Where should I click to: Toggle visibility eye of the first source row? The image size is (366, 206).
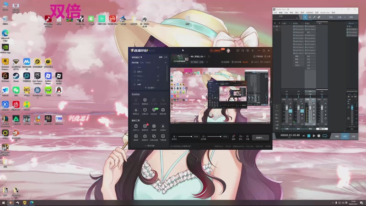(158, 67)
